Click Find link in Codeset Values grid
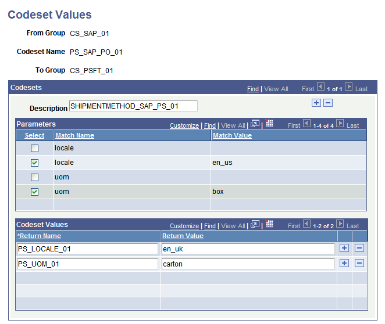 point(210,226)
